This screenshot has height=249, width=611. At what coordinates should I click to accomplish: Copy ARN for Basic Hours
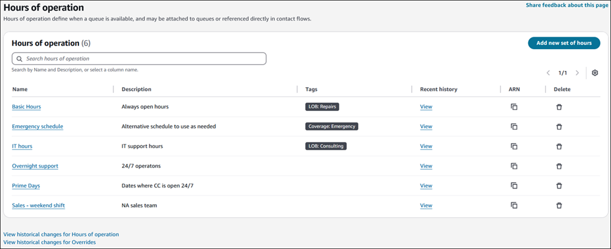pos(514,107)
